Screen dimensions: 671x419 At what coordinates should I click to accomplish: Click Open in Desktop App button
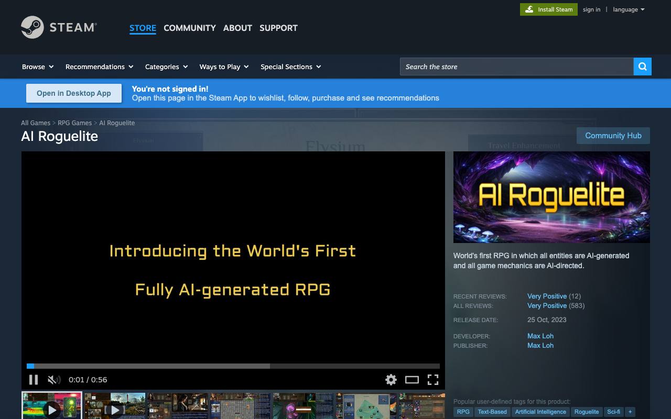[74, 93]
